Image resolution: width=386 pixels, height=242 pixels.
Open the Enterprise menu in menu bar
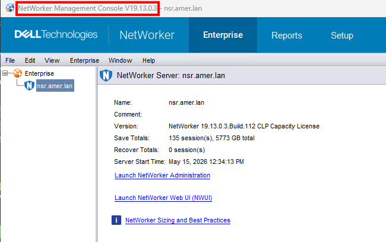tap(84, 60)
